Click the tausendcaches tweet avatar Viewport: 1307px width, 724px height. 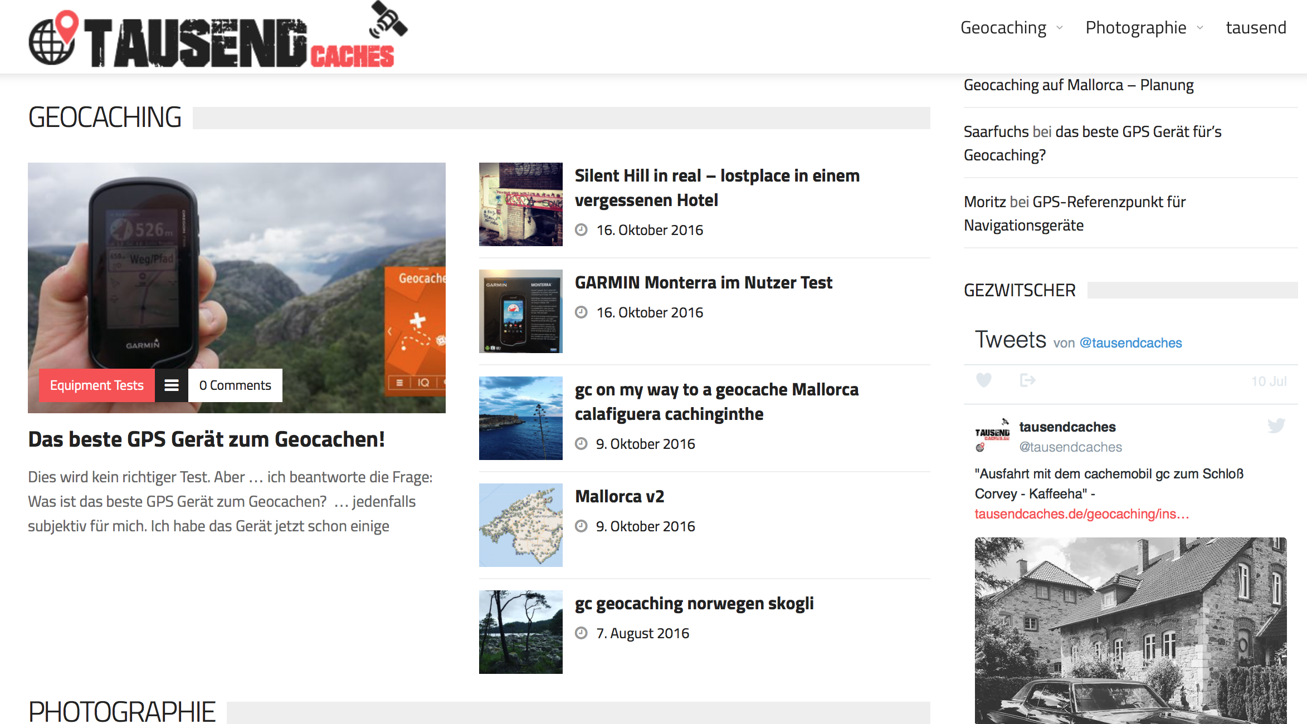992,436
